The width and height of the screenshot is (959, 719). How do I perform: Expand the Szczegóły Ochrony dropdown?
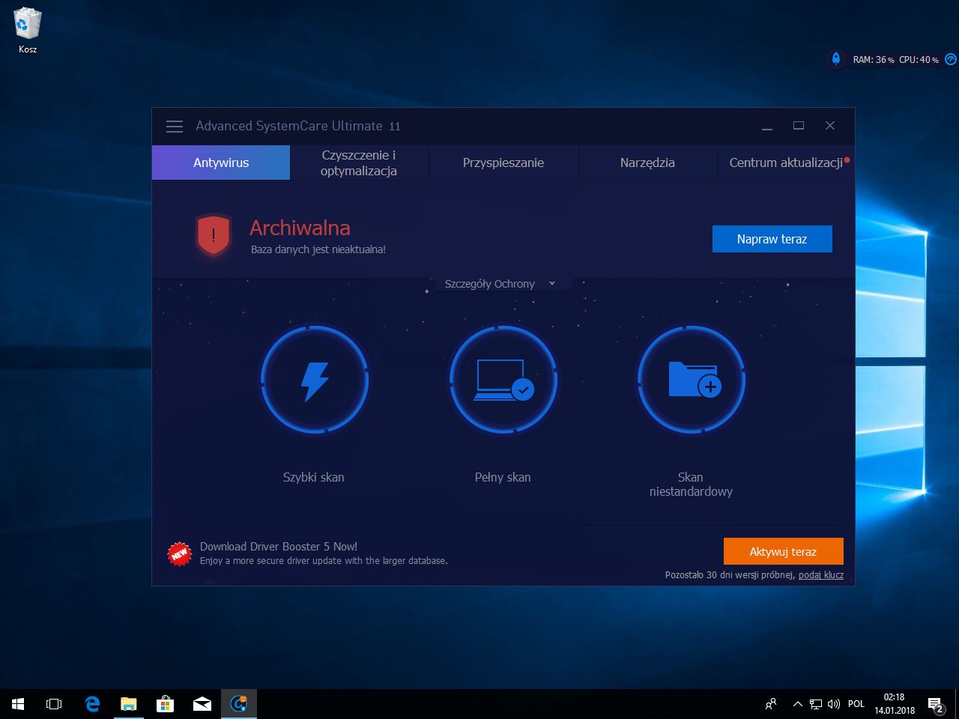500,284
